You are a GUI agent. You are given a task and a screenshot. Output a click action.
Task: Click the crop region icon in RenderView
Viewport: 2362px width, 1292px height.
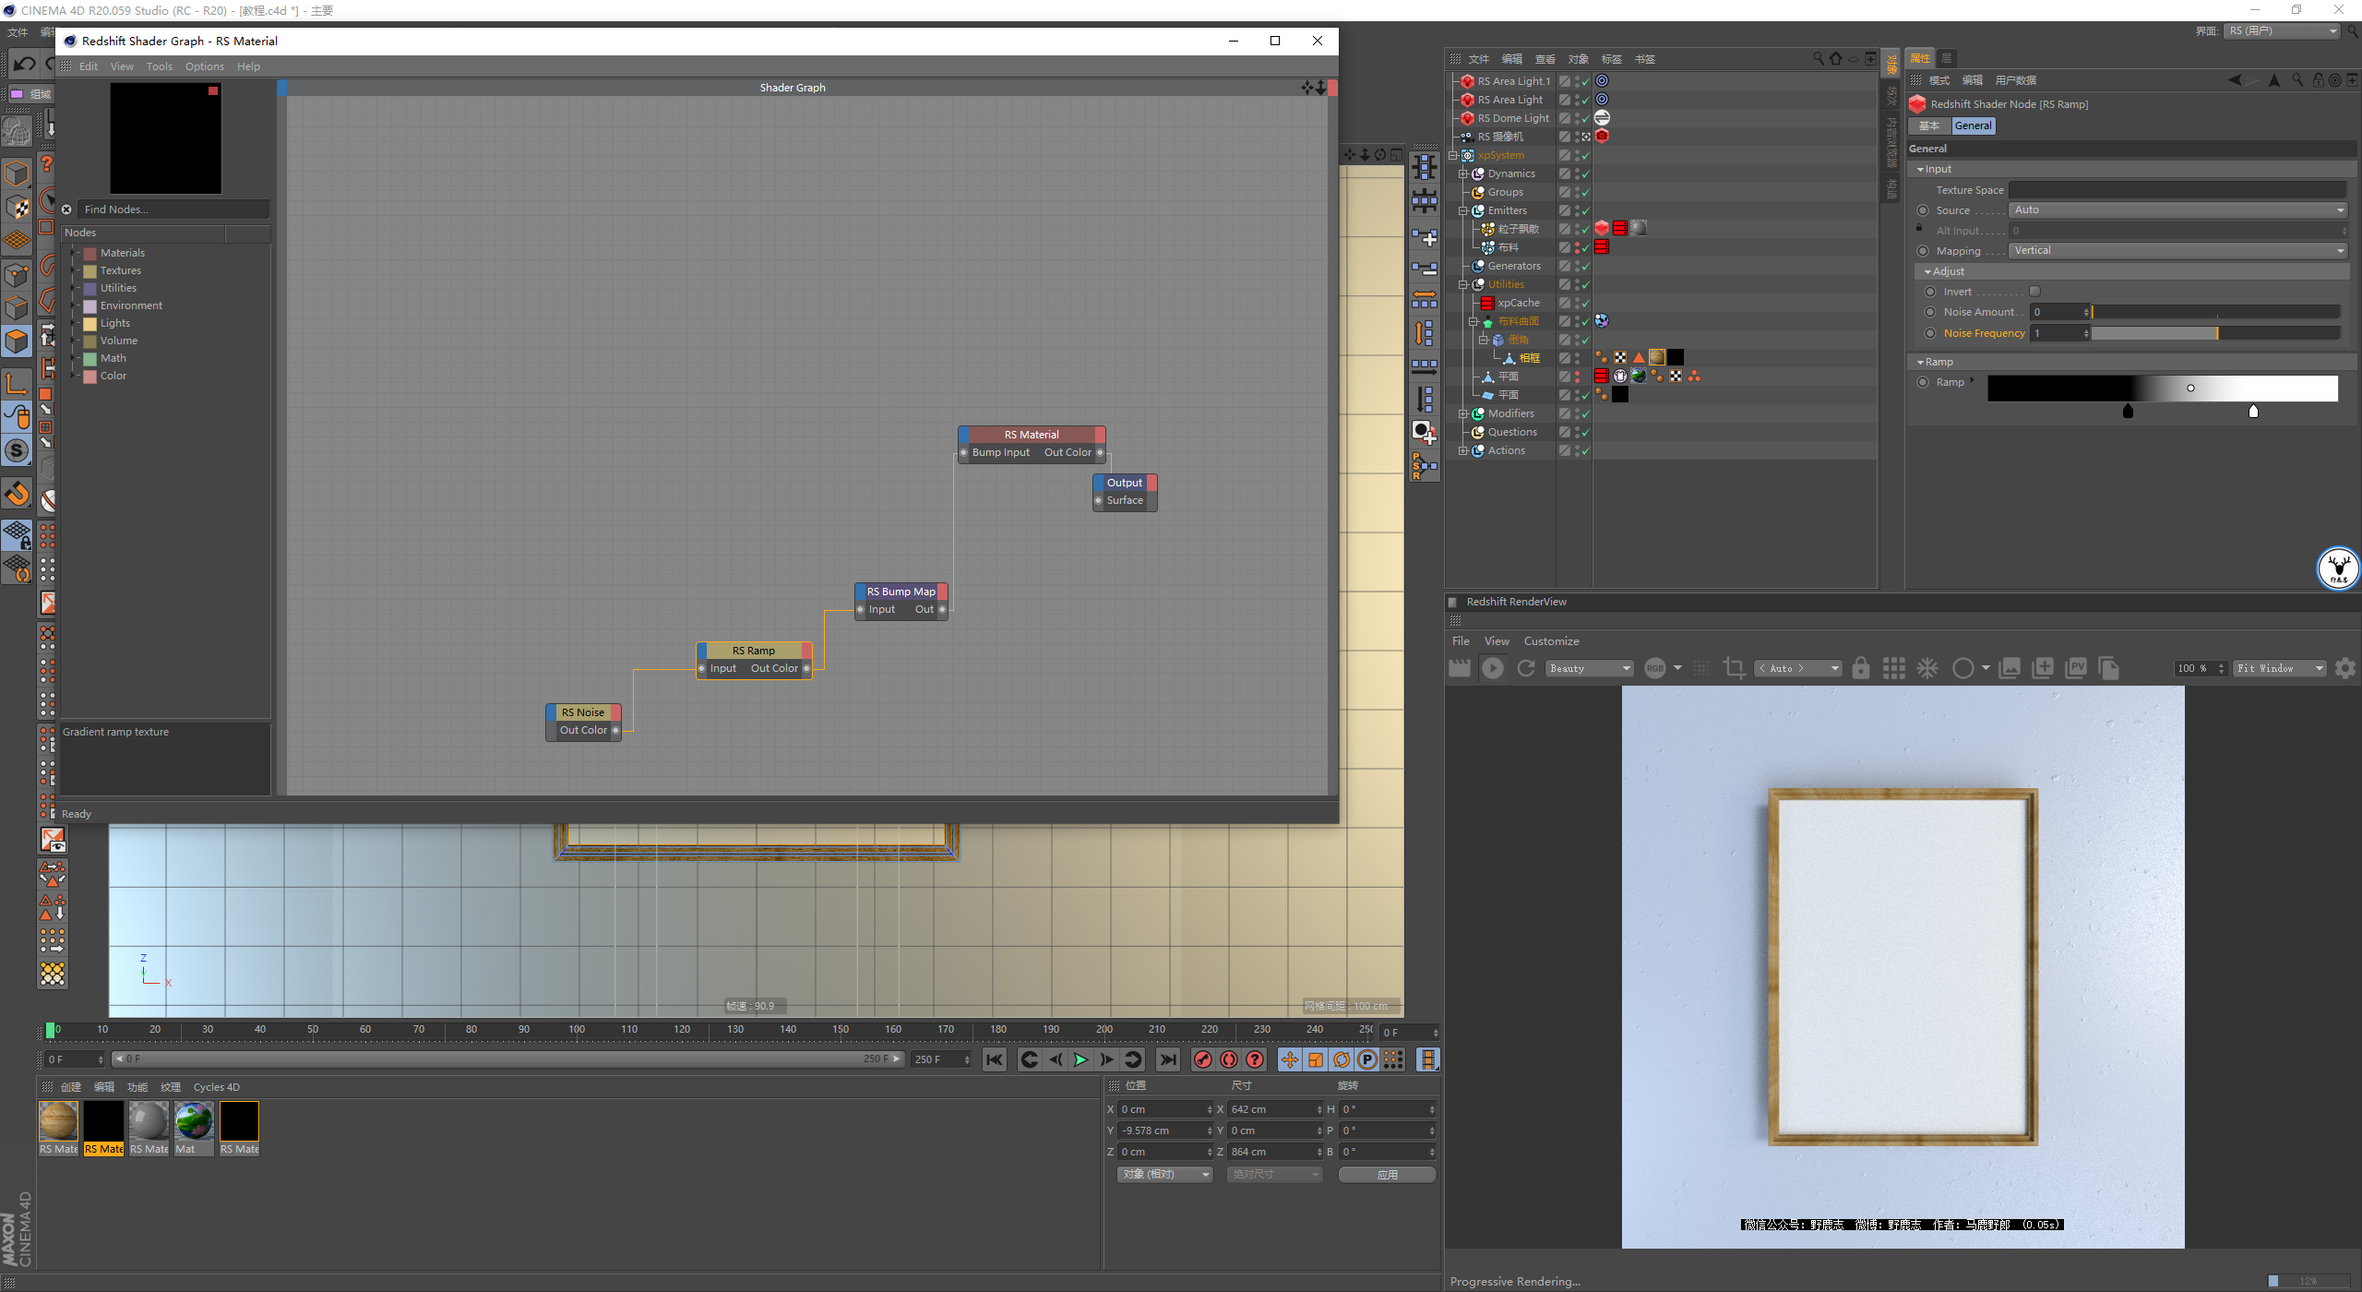click(x=1734, y=668)
